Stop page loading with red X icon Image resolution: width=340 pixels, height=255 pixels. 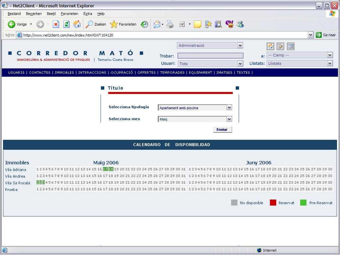click(56, 24)
